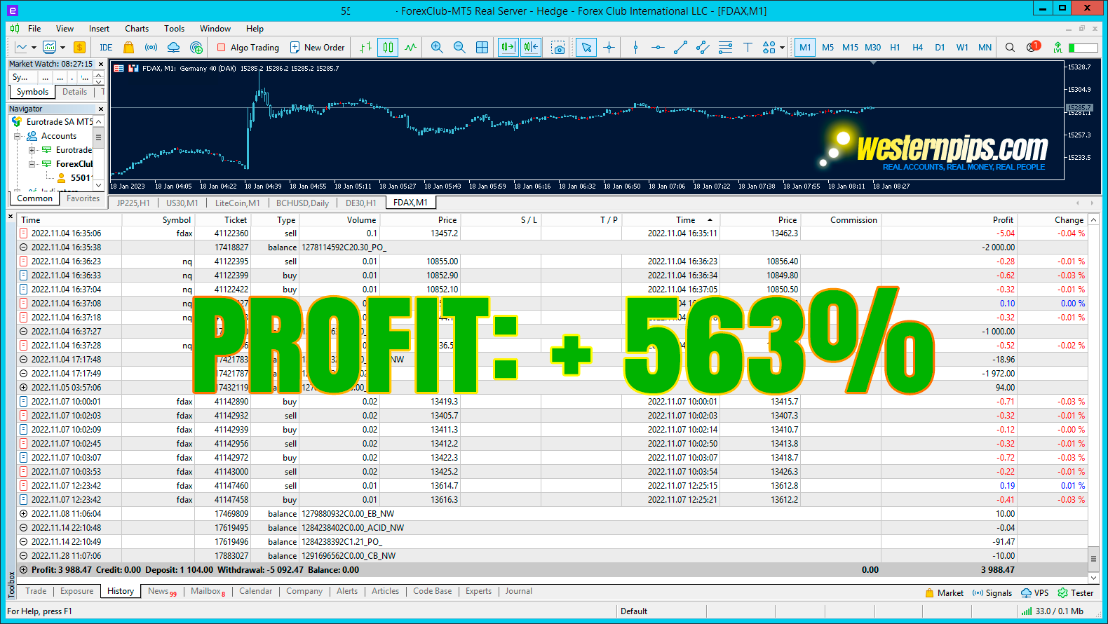
Task: Zoom in on the chart
Action: (437, 48)
